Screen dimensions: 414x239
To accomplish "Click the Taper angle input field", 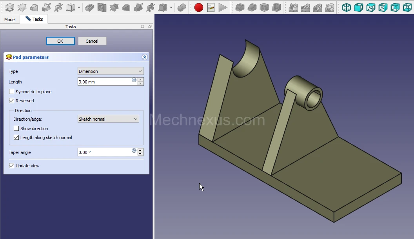I will (x=104, y=152).
